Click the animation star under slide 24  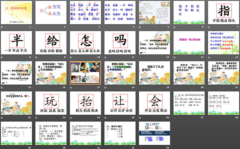tap(71, 118)
